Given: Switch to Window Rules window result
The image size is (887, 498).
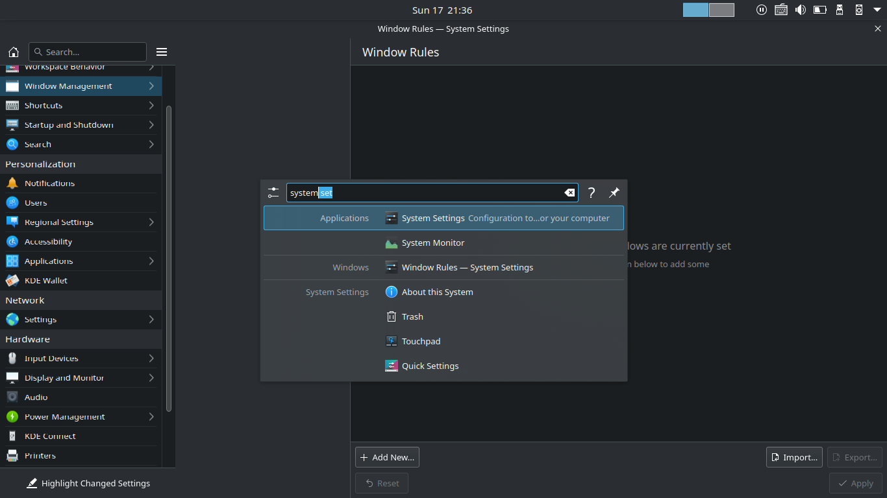Looking at the screenshot, I should pyautogui.click(x=443, y=268).
